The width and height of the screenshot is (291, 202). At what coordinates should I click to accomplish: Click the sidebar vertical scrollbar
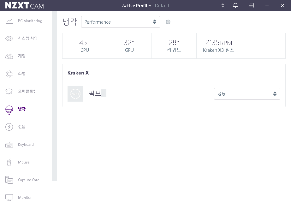coord(54,96)
